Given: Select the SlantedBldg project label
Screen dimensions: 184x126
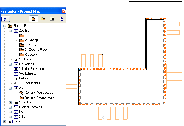Looking at the screenshot, I should click(x=22, y=26).
